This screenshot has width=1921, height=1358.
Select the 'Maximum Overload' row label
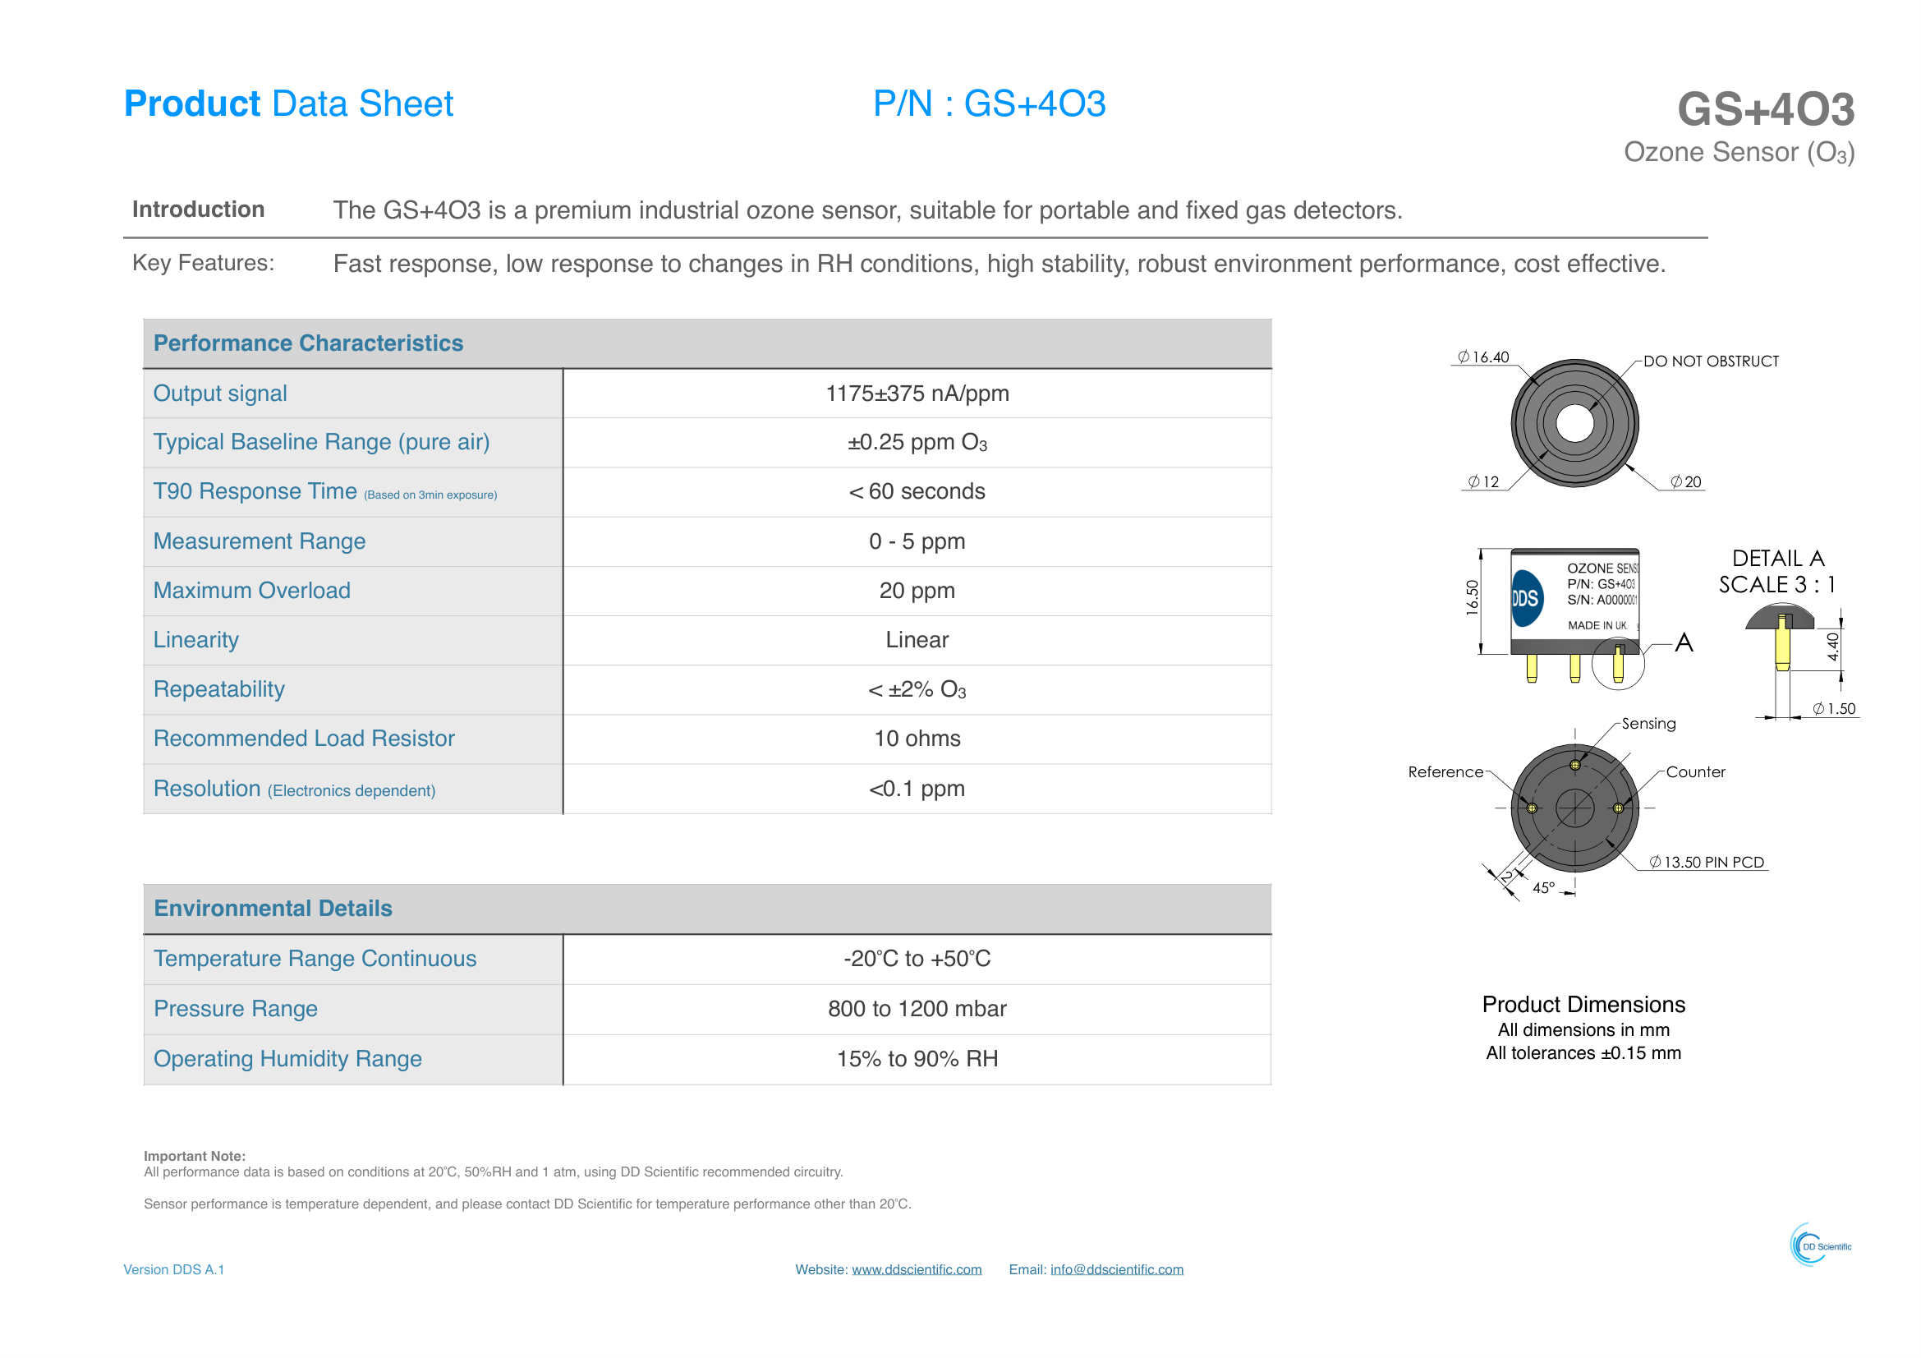pos(252,591)
